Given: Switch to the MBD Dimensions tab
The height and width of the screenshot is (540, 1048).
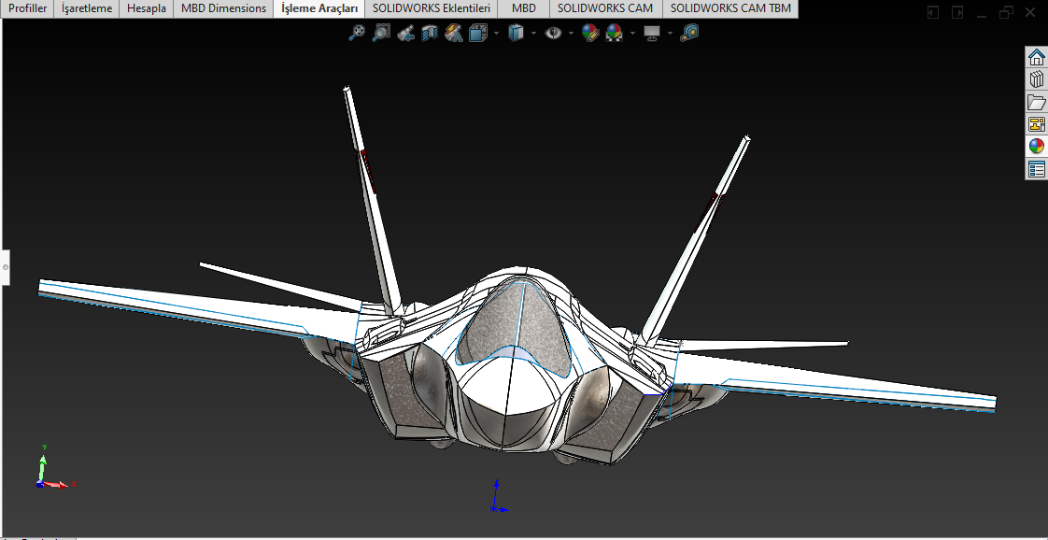Looking at the screenshot, I should [x=223, y=8].
